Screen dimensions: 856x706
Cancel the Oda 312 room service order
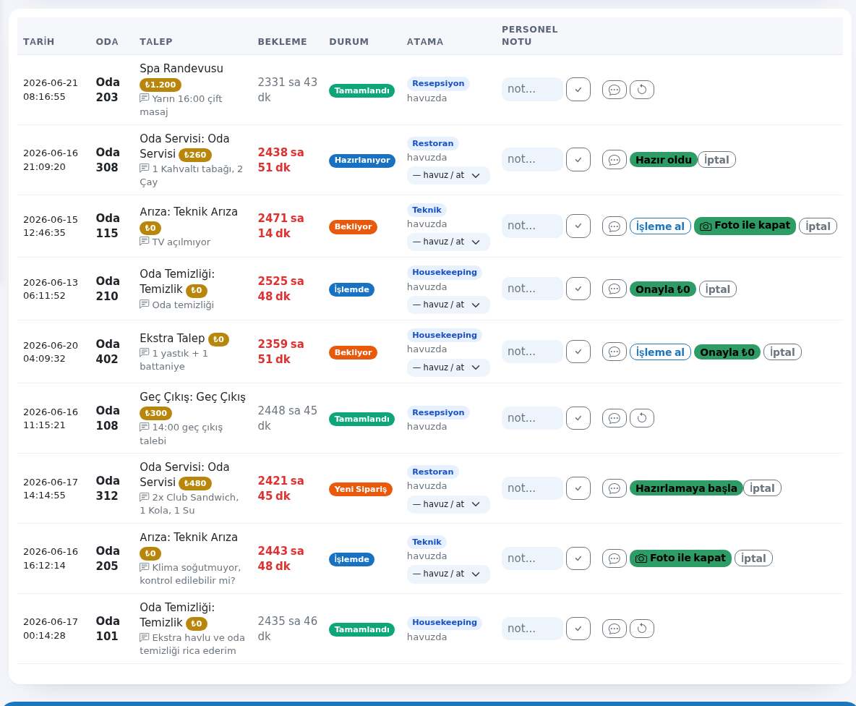point(763,488)
